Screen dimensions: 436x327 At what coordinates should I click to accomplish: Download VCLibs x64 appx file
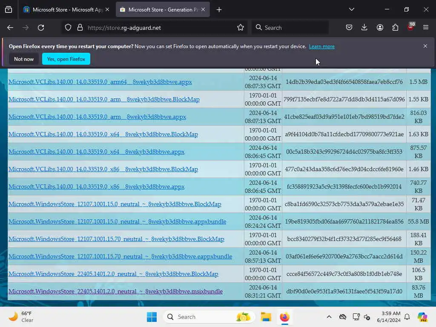coord(96,152)
